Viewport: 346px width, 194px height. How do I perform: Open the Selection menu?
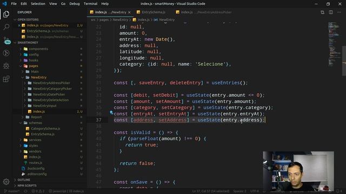38,4
